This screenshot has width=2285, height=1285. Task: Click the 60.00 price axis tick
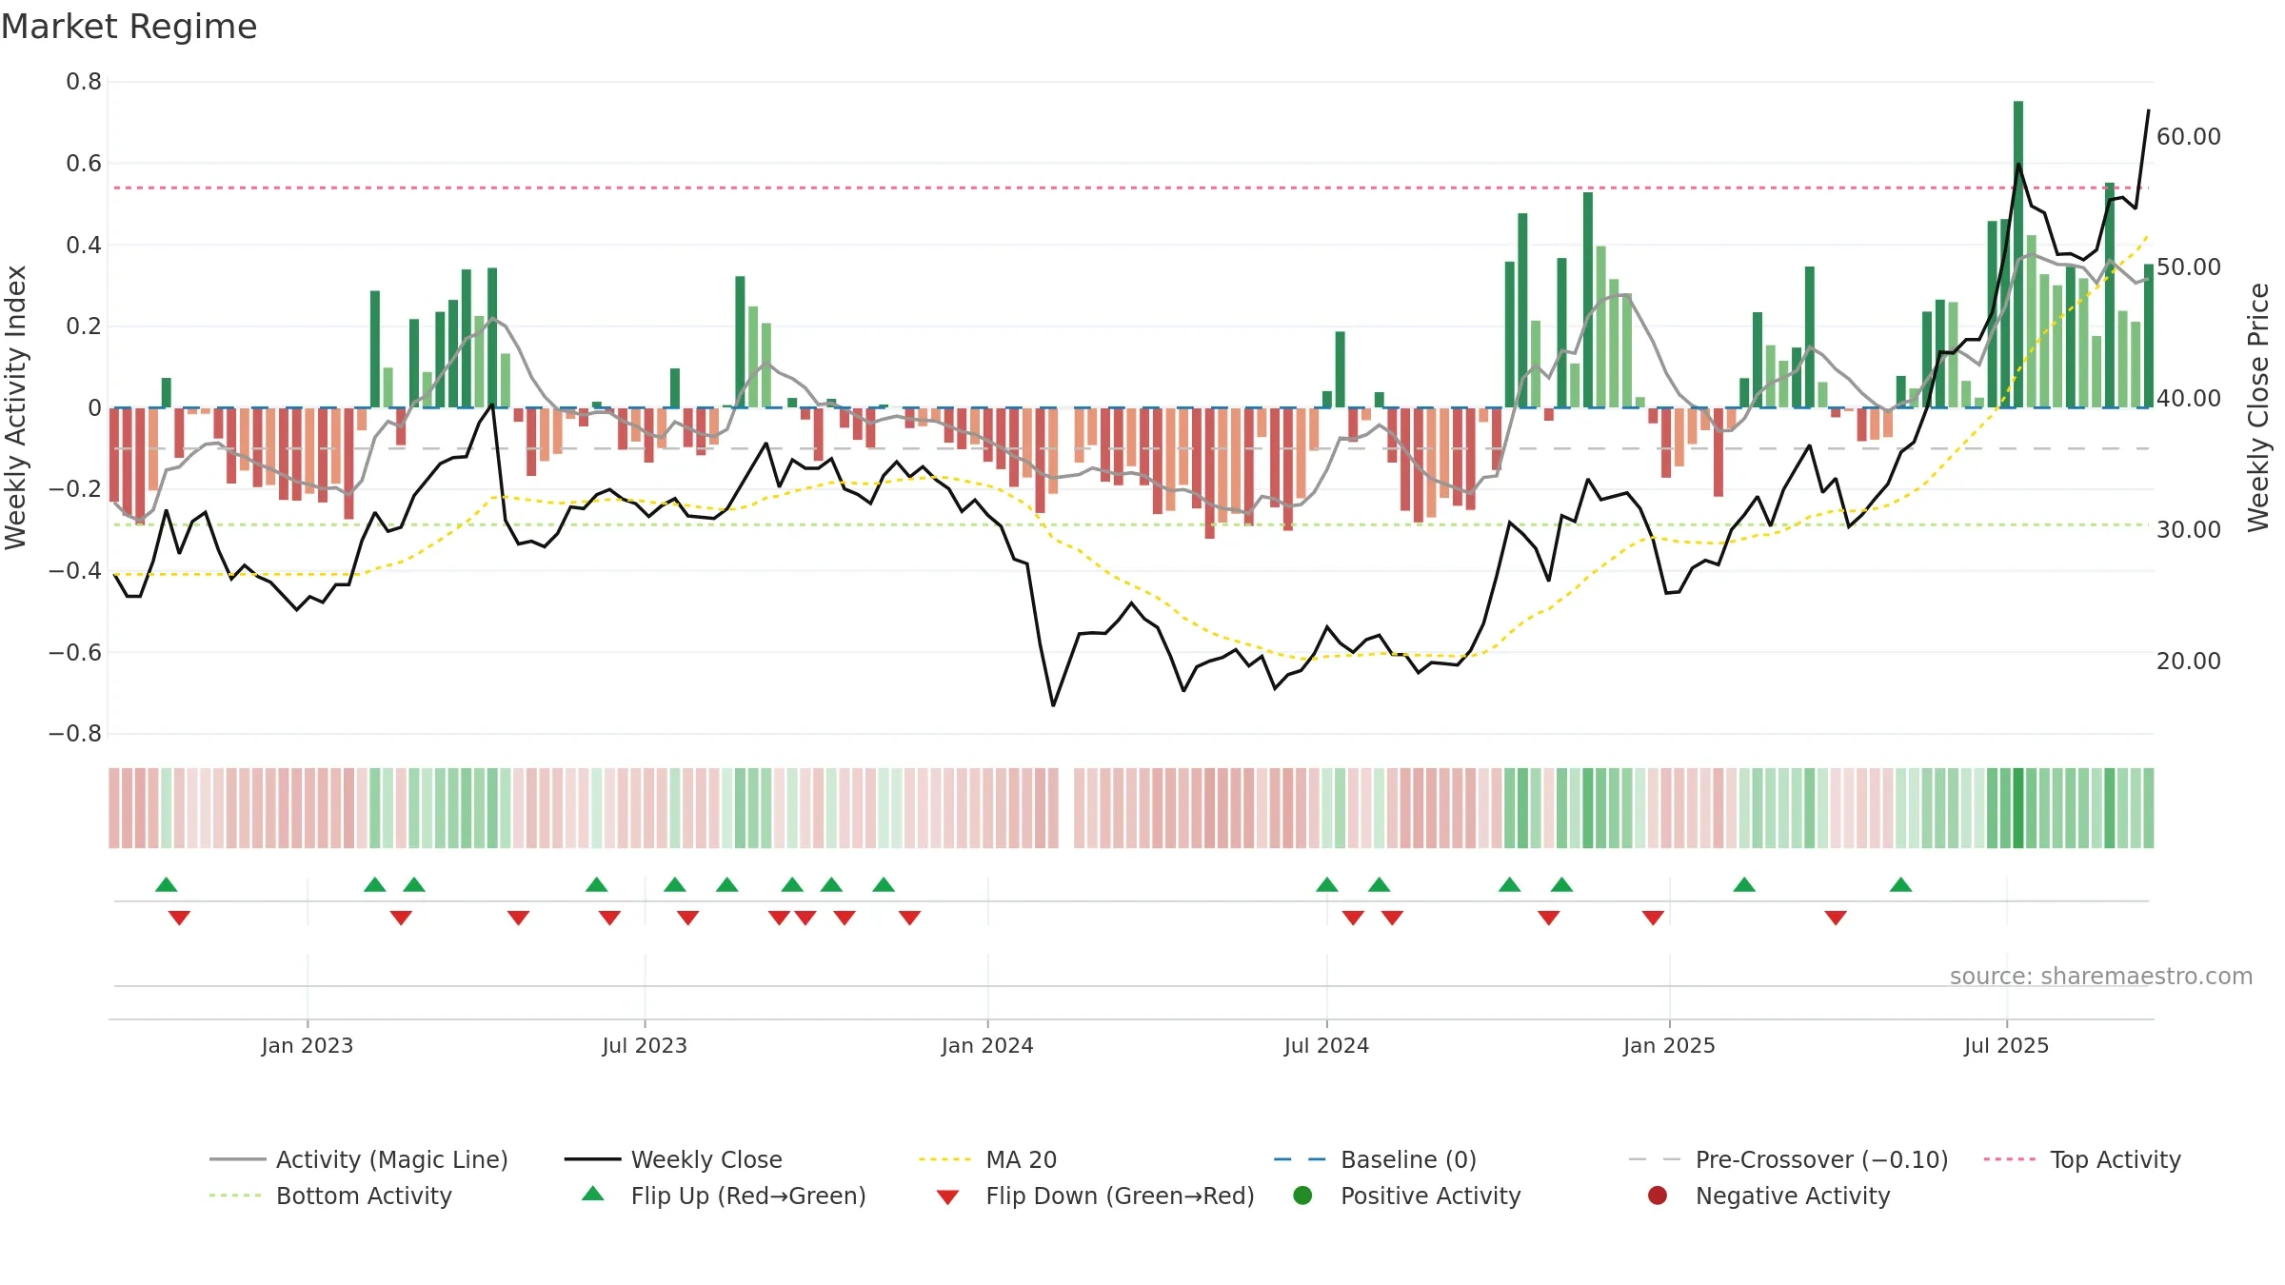point(2189,137)
